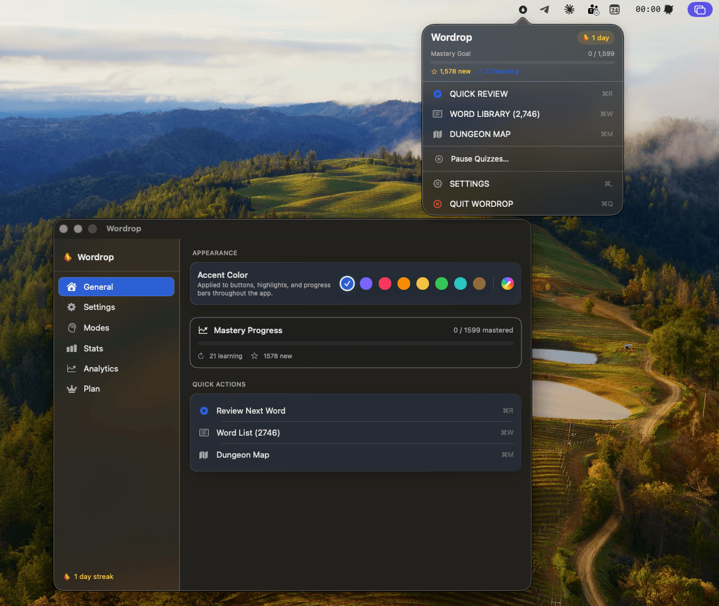719x606 pixels.
Task: Click the list icon beside WORD LIBRARY
Action: point(437,114)
